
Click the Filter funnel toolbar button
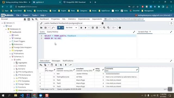click(59, 28)
